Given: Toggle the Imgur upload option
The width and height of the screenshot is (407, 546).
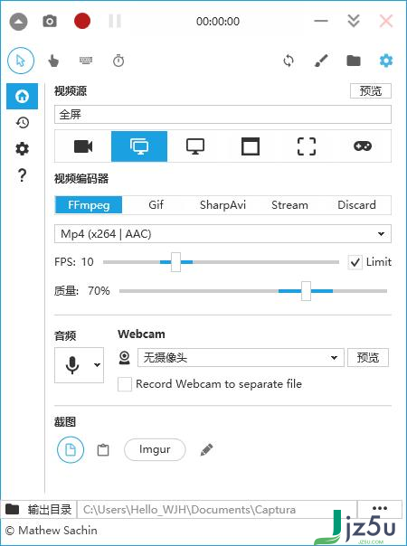Looking at the screenshot, I should [x=155, y=449].
